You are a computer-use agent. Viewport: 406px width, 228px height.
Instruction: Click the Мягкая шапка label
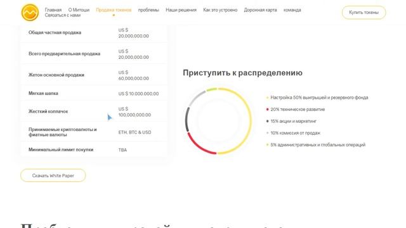43,93
